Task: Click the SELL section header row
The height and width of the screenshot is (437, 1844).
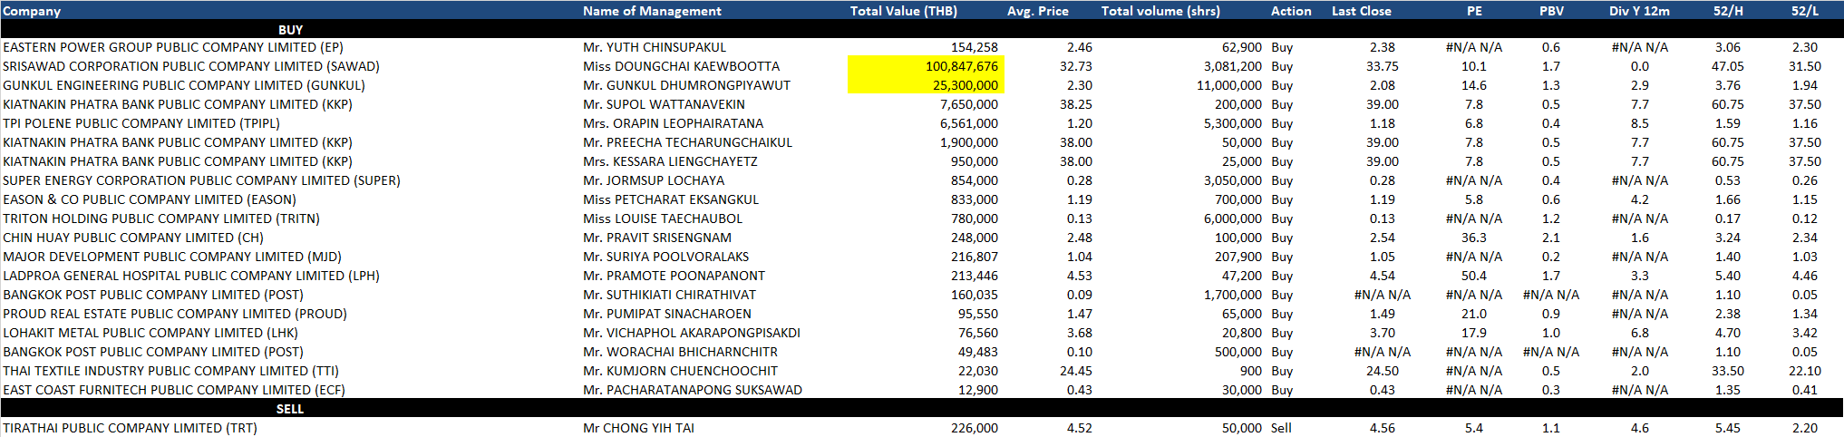Action: tap(290, 409)
